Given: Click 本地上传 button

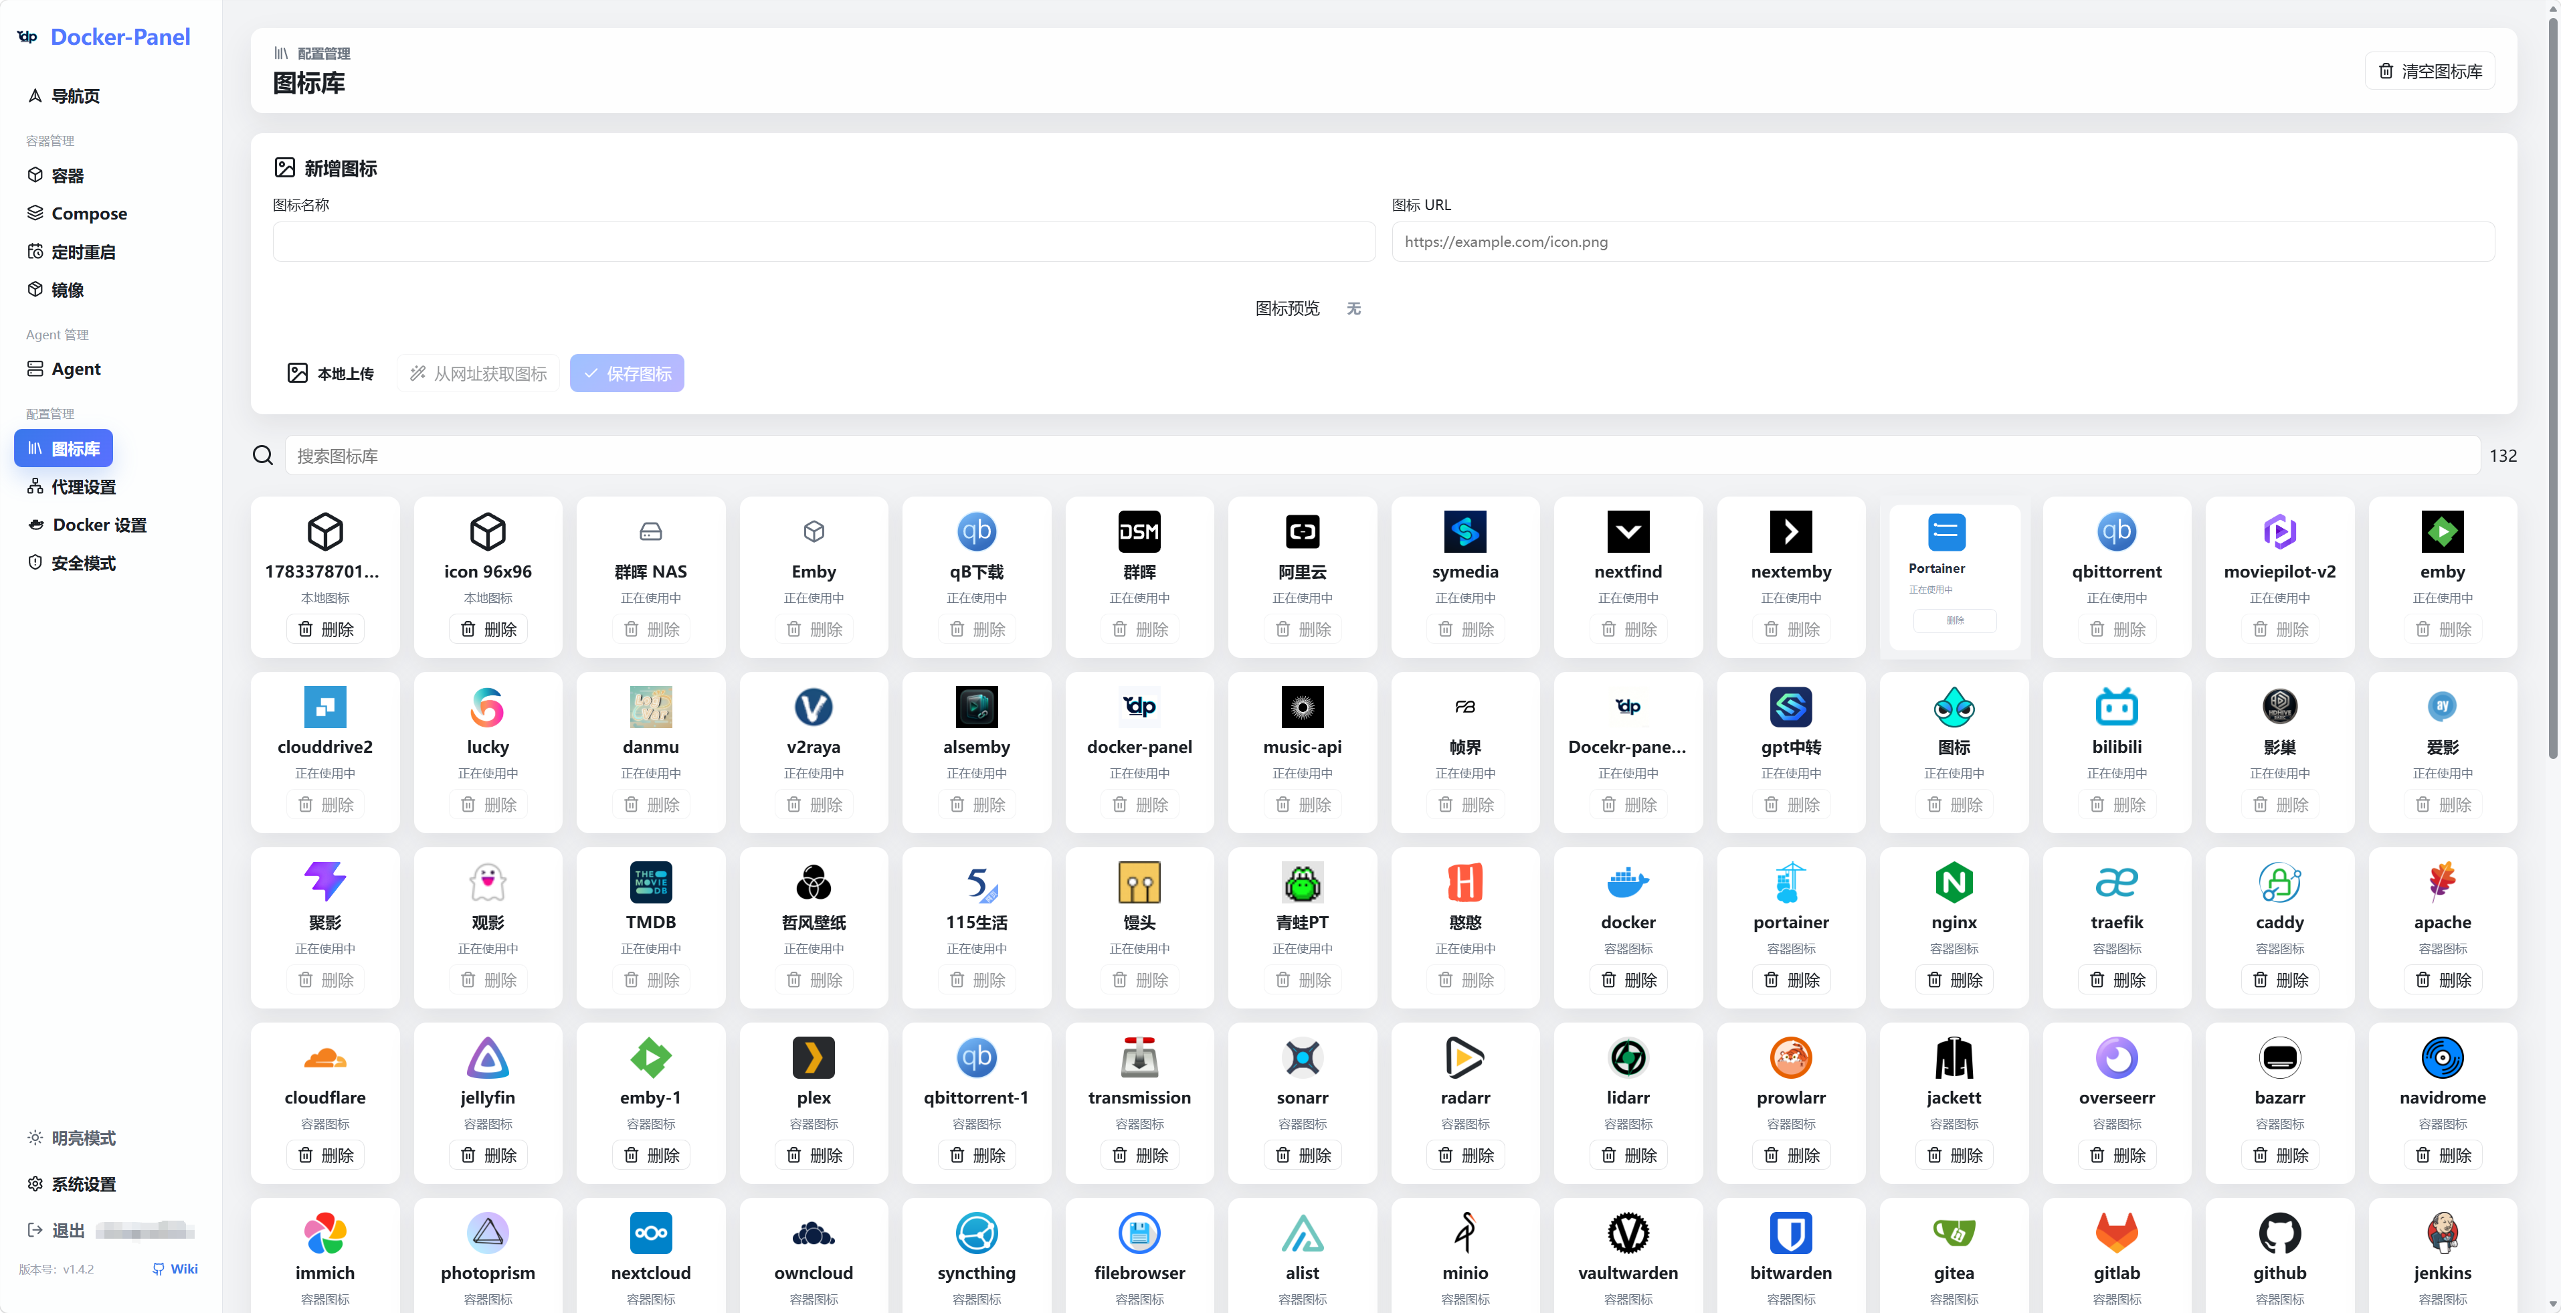Looking at the screenshot, I should pyautogui.click(x=330, y=373).
